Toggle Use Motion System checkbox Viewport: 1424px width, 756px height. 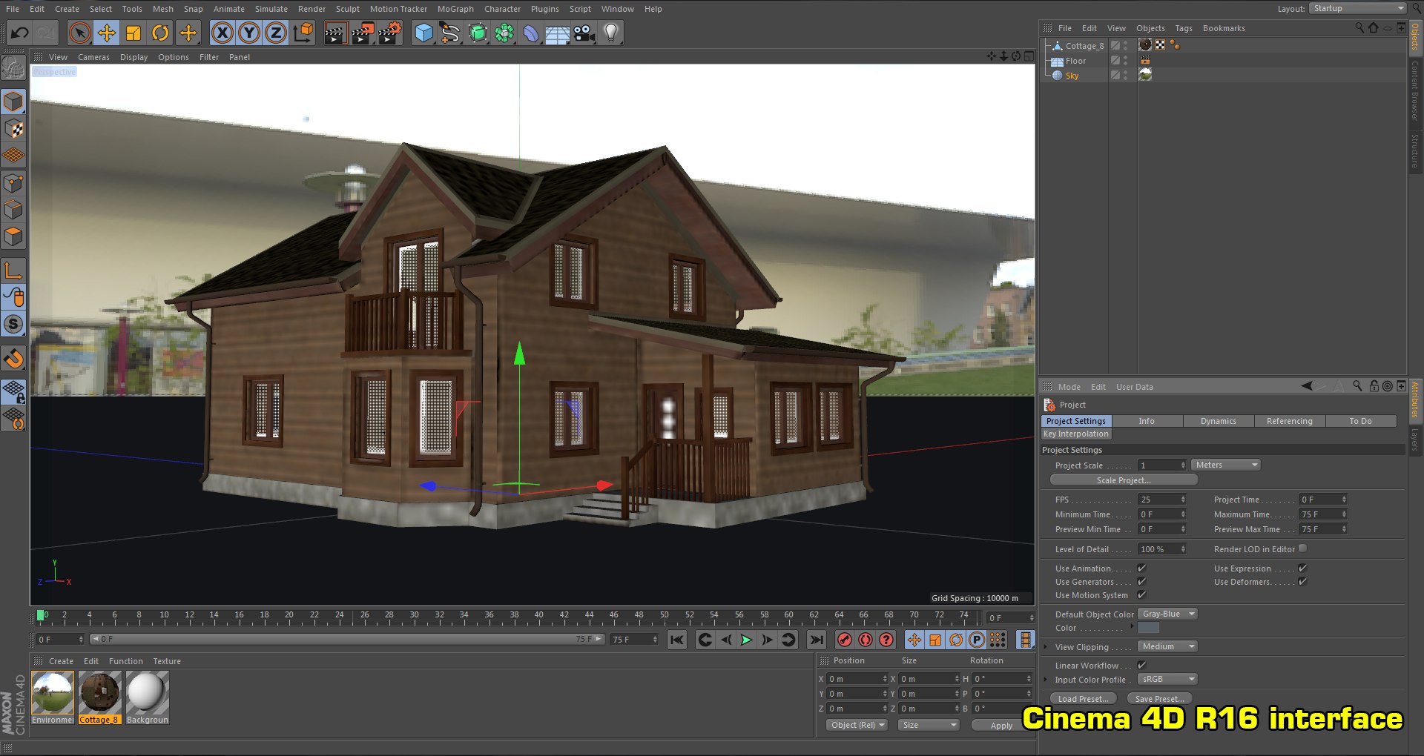pos(1142,594)
